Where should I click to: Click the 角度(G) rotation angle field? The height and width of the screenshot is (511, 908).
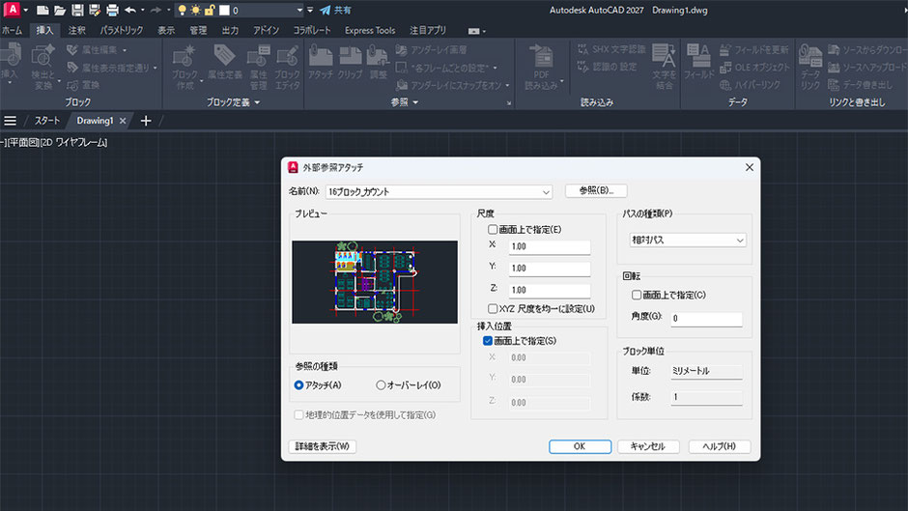point(706,318)
